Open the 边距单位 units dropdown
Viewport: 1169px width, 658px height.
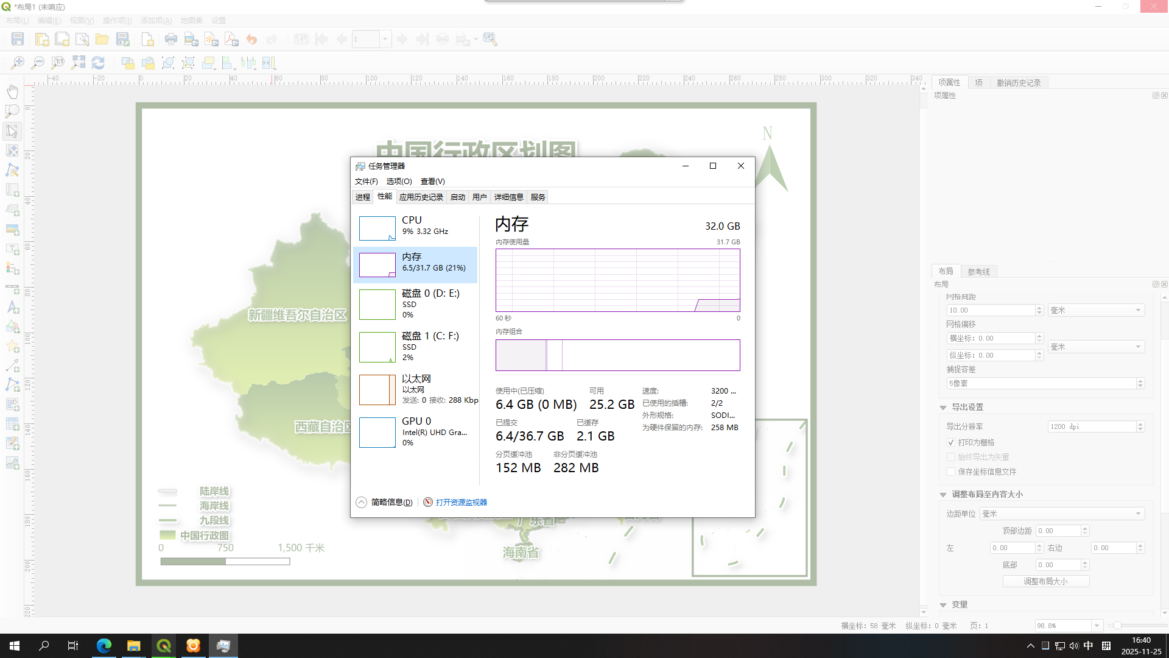tap(1062, 514)
